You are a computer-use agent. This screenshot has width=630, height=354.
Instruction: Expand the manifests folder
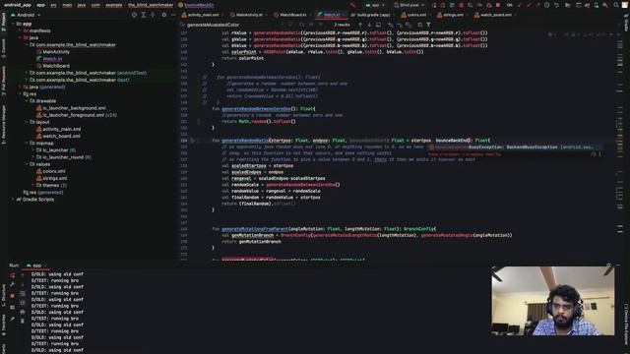click(20, 30)
